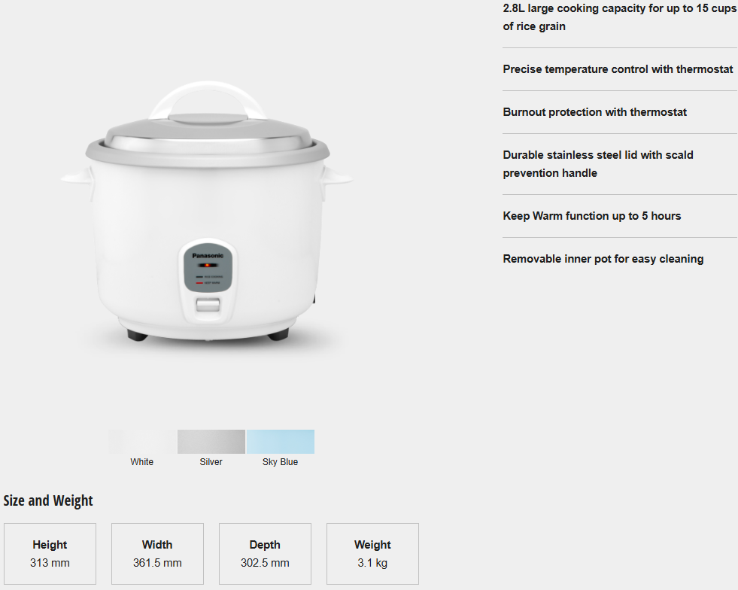Click the Weight 3.1 kg box
Image resolution: width=738 pixels, height=590 pixels.
(372, 554)
